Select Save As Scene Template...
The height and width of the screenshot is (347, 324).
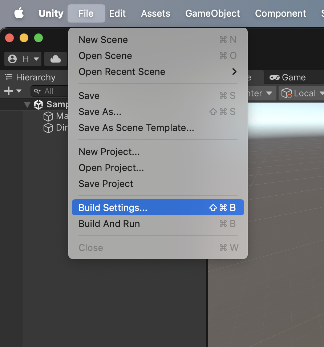tap(158, 128)
